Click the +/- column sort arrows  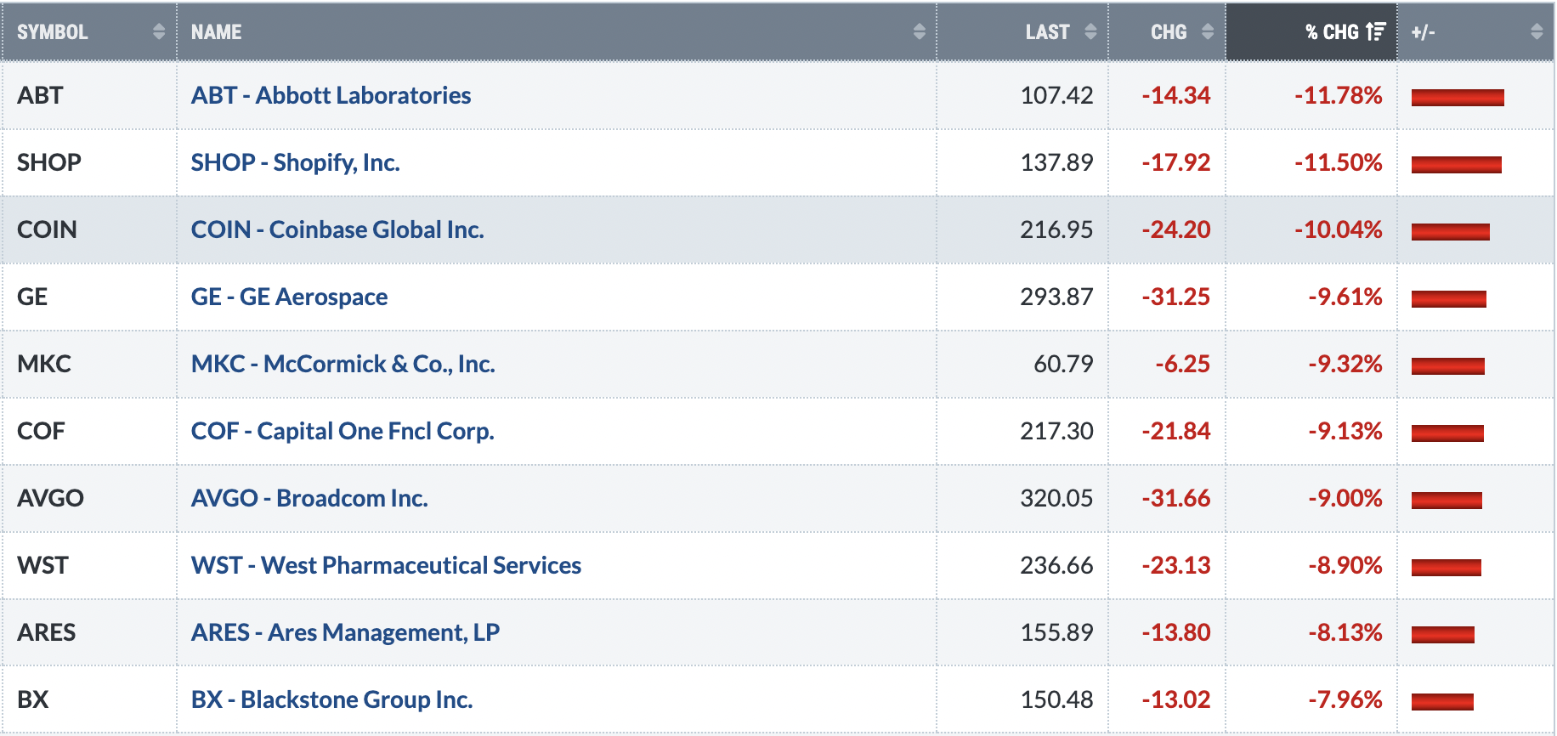point(1537,32)
